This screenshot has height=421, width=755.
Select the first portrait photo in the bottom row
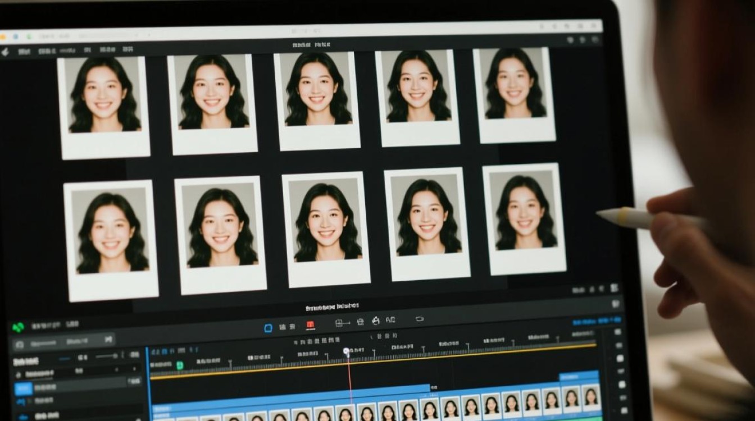coord(111,240)
